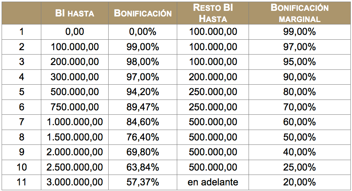Viewport: 352px width, 191px height.
Task: Select the 300.000,00 BI hasta cell
Action: tap(75, 77)
